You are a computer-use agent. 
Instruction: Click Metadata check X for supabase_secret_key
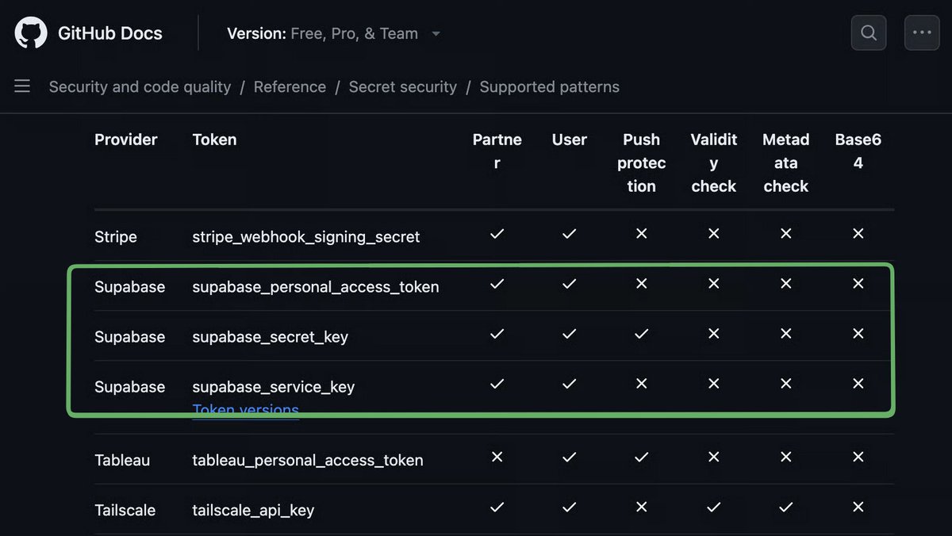pos(786,334)
